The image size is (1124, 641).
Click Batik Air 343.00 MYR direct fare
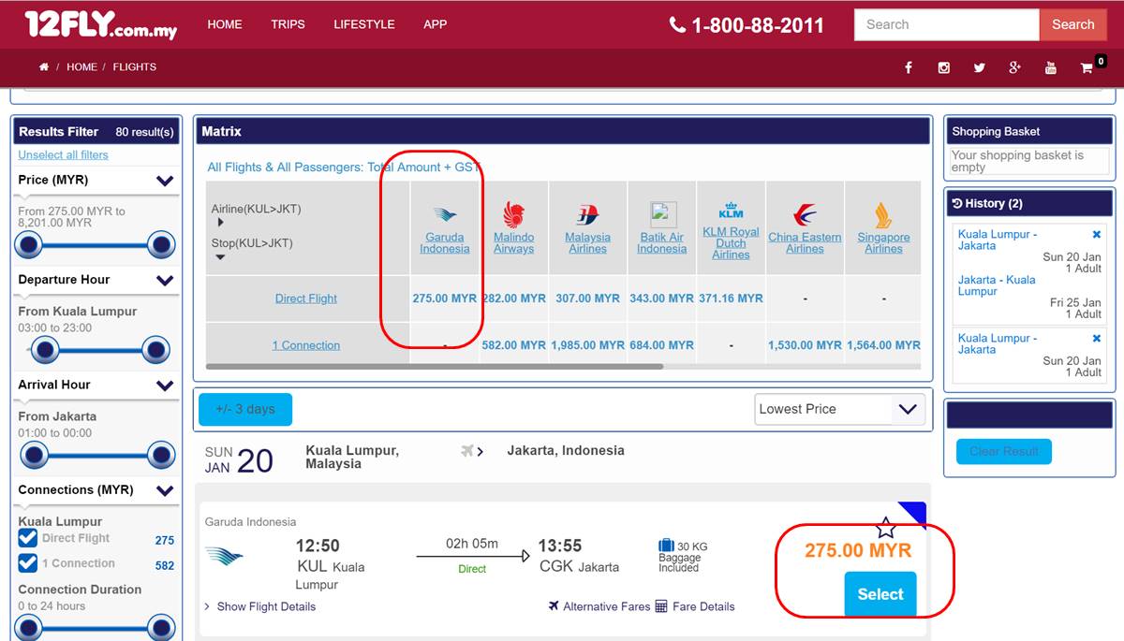pyautogui.click(x=662, y=299)
